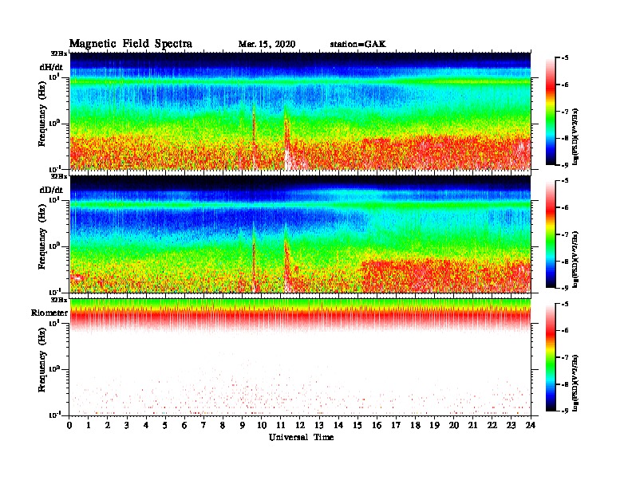
Task: Click the "-6" tick on the Riometer color scale
Action: (x=564, y=330)
